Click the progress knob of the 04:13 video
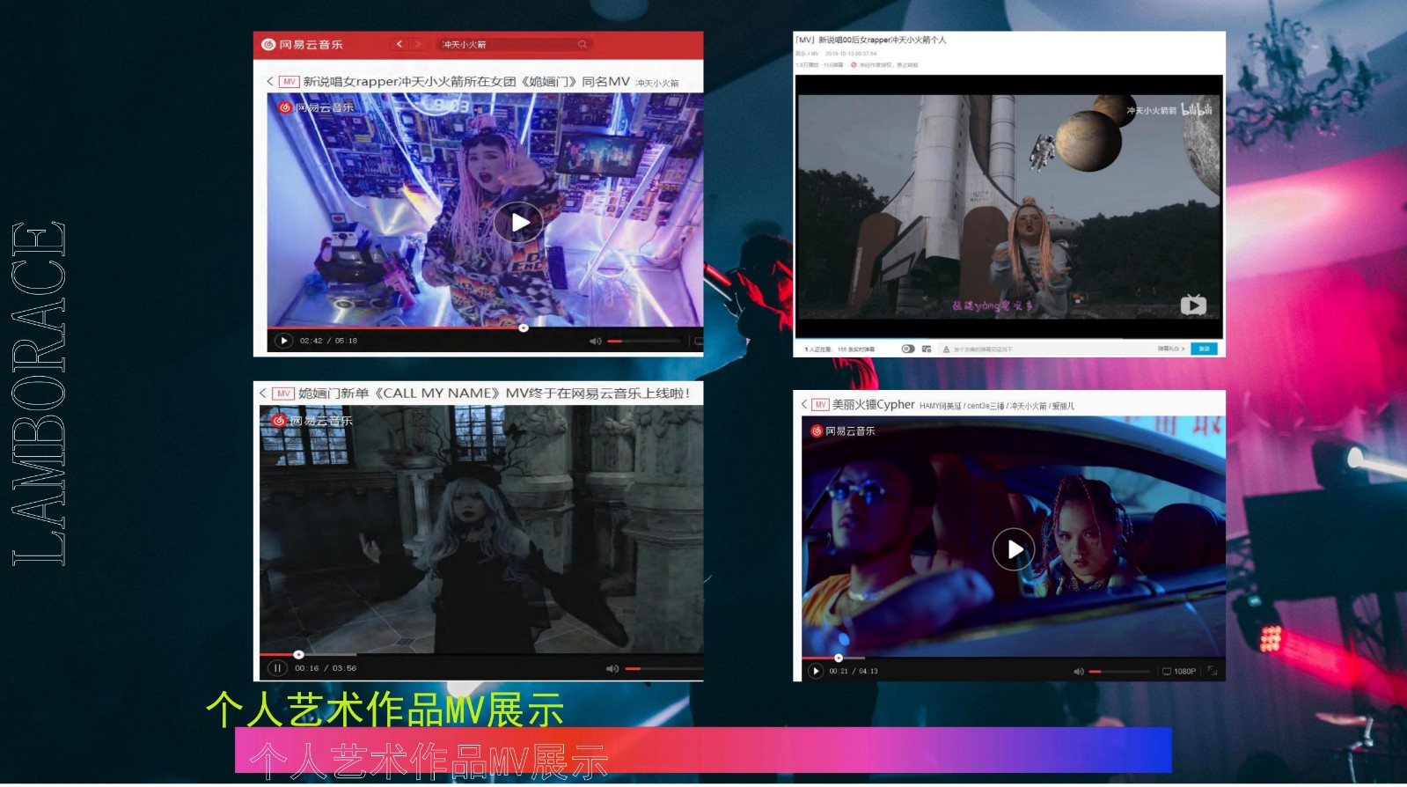This screenshot has width=1407, height=787. (838, 658)
